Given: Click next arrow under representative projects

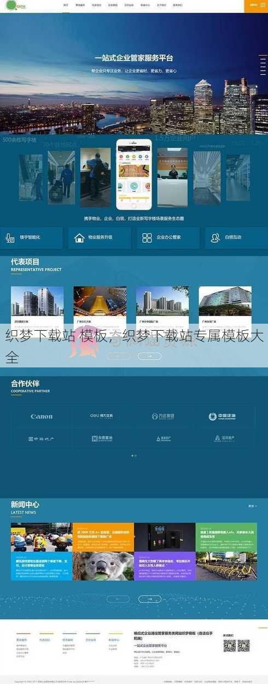Looking at the screenshot, I should [x=149, y=356].
